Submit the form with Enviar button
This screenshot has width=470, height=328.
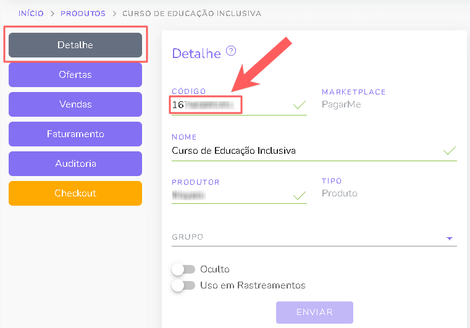tap(314, 313)
